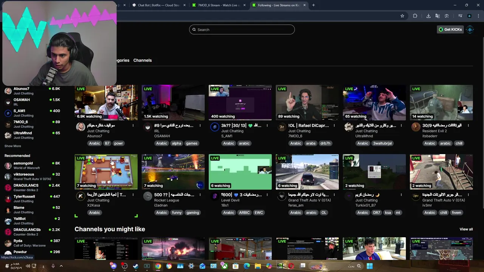Open options menu for S_AM1 stream card
The image size is (484, 272).
pos(267,125)
